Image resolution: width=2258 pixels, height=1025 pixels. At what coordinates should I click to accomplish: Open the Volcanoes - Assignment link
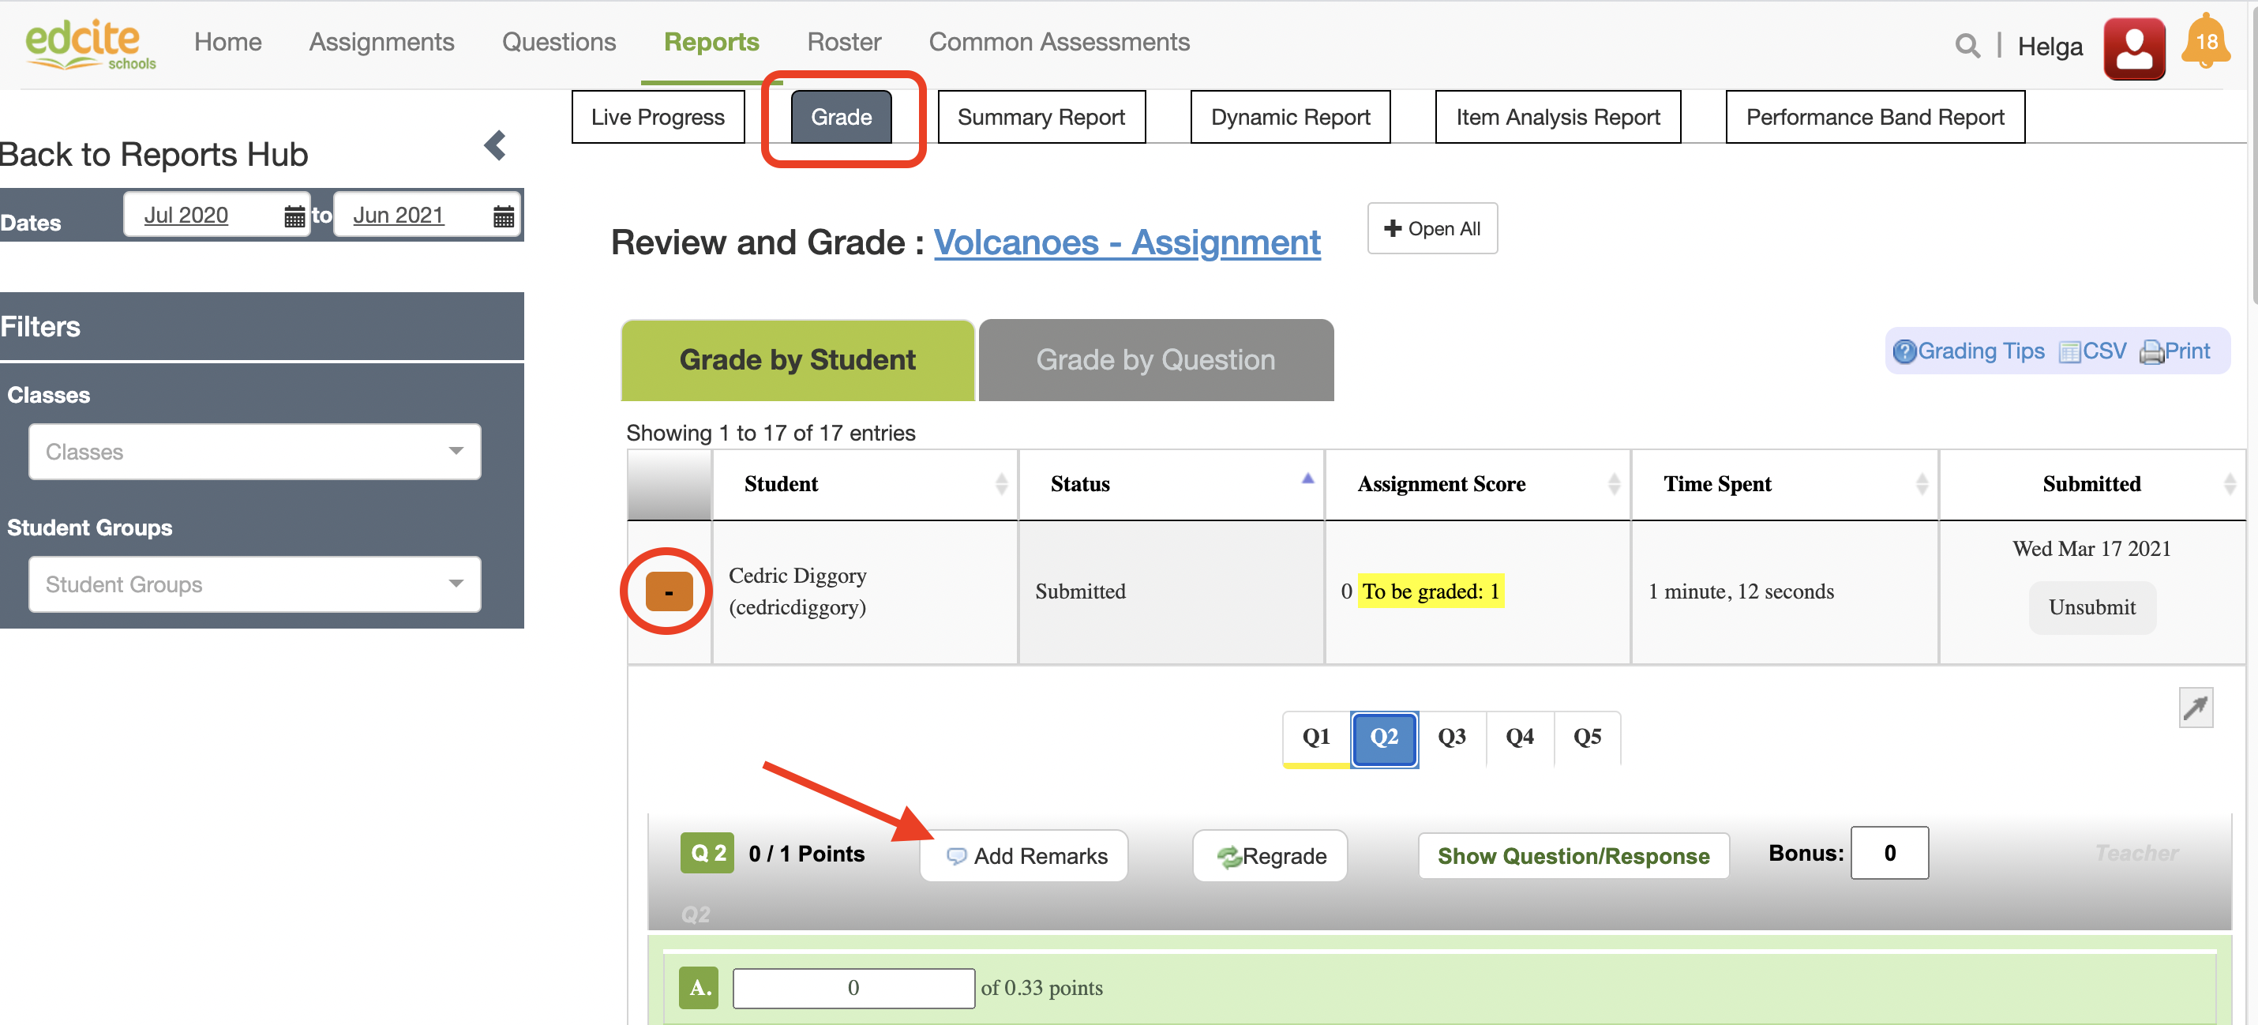tap(1127, 243)
